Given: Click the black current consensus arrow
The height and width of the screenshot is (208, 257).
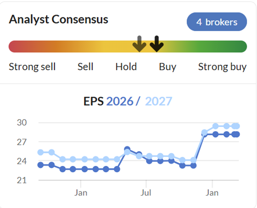Looking at the screenshot, I should (x=156, y=44).
